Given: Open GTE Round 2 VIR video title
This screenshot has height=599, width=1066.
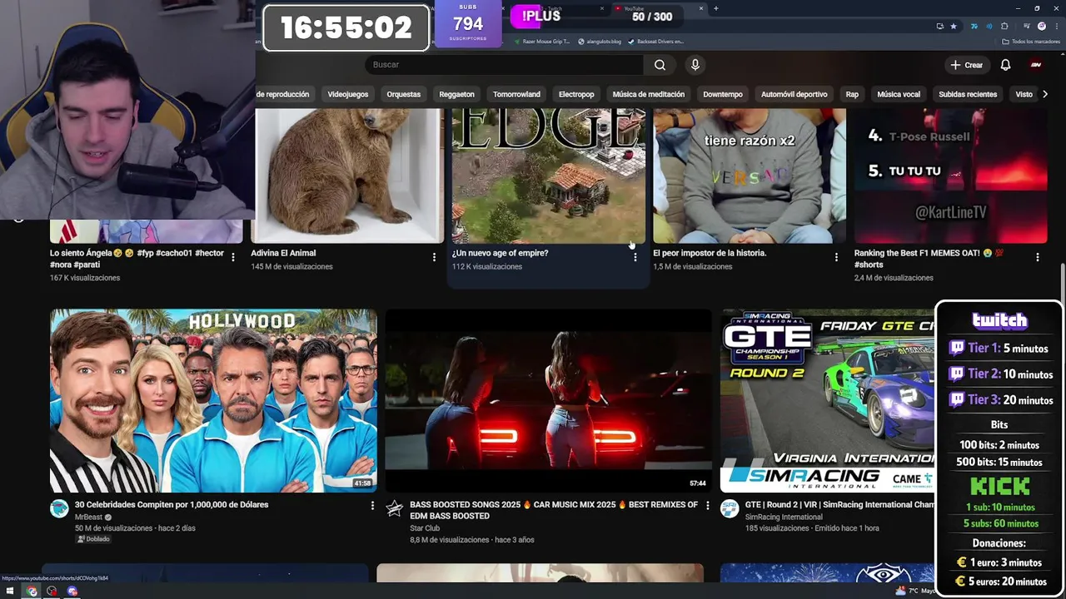Looking at the screenshot, I should (839, 504).
